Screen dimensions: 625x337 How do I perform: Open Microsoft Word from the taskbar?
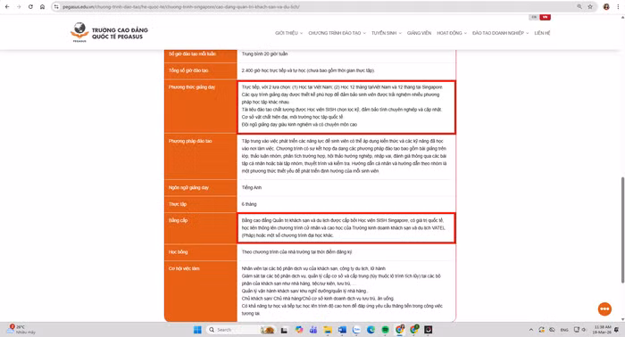342,330
